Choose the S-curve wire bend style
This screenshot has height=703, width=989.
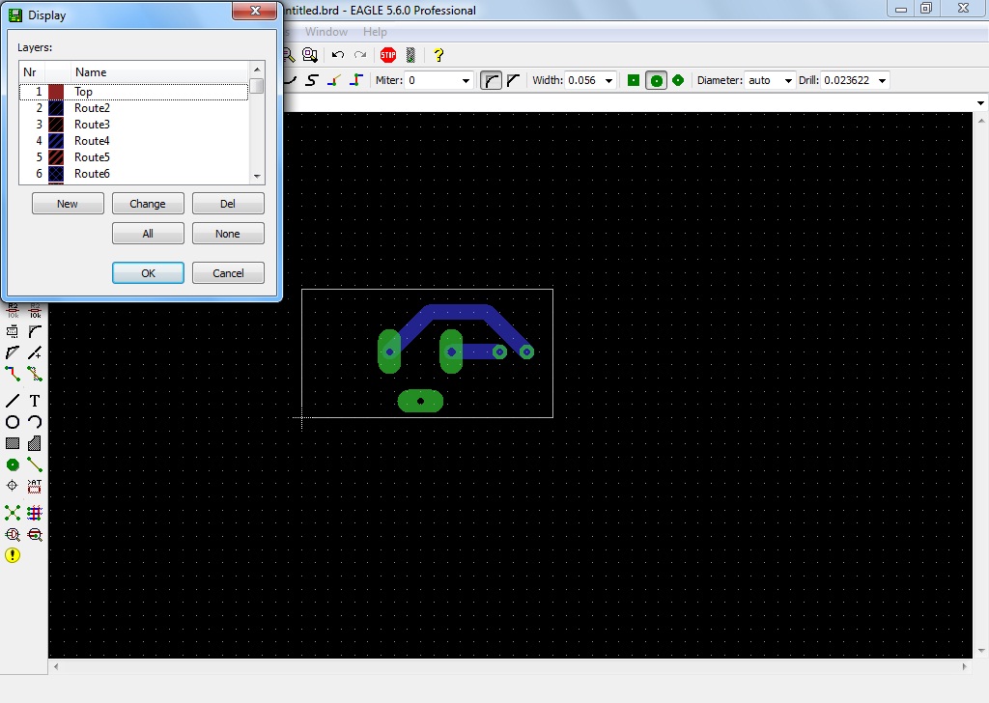click(312, 80)
